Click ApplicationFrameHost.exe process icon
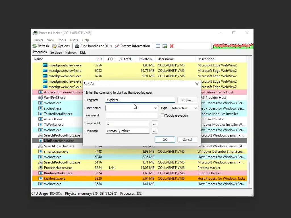This screenshot has width=291, height=218. click(40, 92)
